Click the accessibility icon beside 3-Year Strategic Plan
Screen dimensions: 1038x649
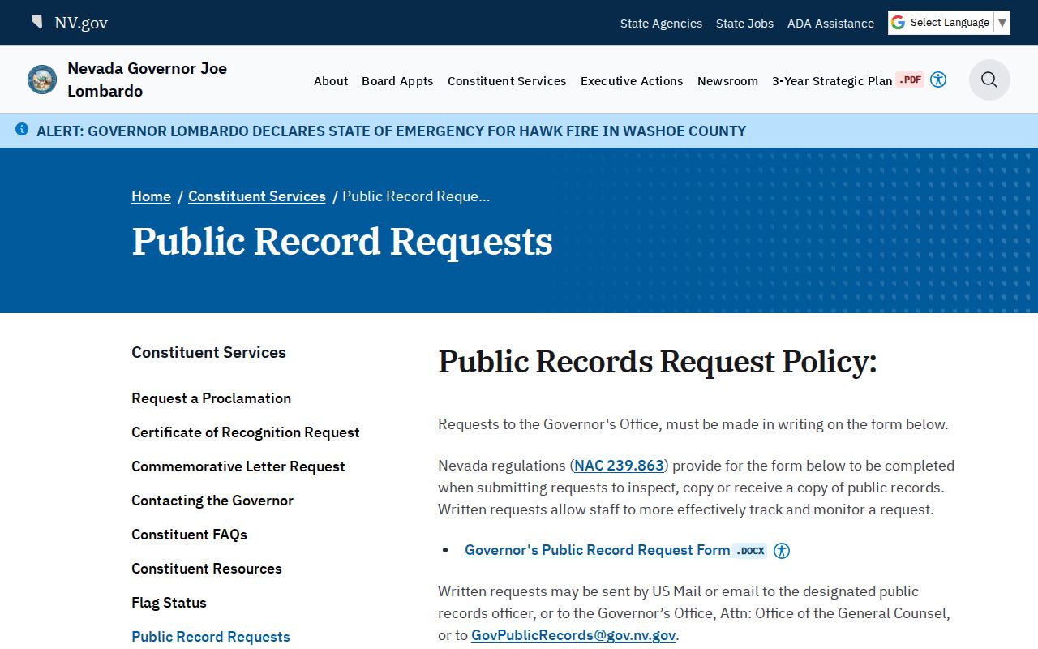[x=938, y=80]
